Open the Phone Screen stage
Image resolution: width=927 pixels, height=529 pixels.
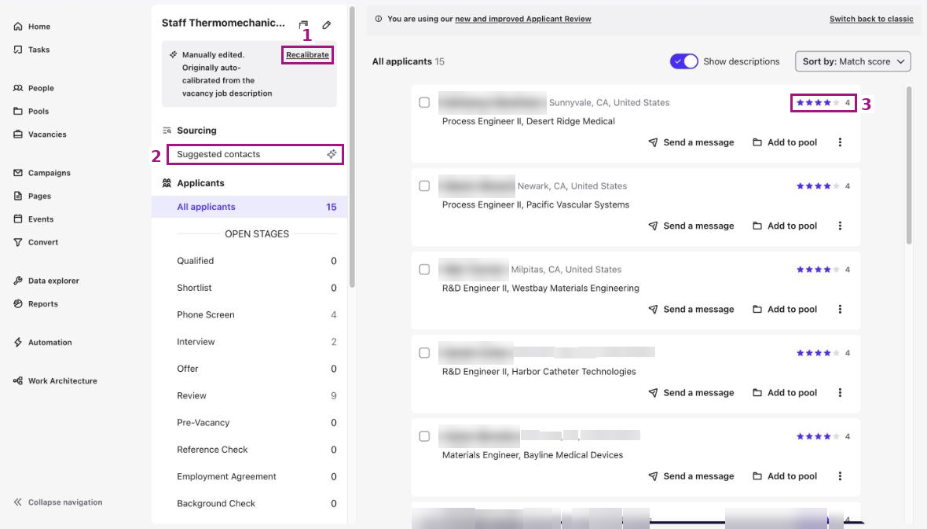[257, 314]
